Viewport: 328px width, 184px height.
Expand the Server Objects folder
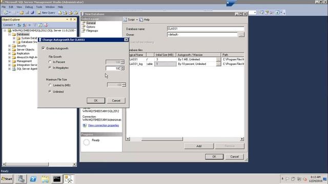[9, 50]
